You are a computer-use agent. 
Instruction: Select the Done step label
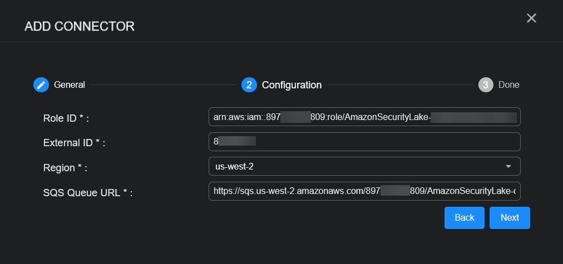[x=509, y=85]
